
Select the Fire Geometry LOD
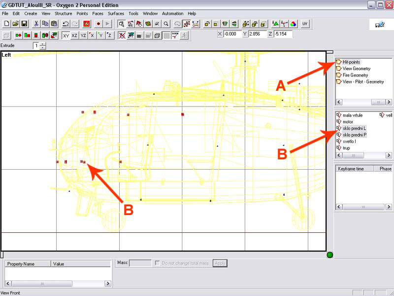coord(355,75)
